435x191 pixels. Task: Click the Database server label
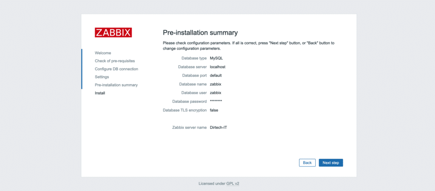pos(192,67)
